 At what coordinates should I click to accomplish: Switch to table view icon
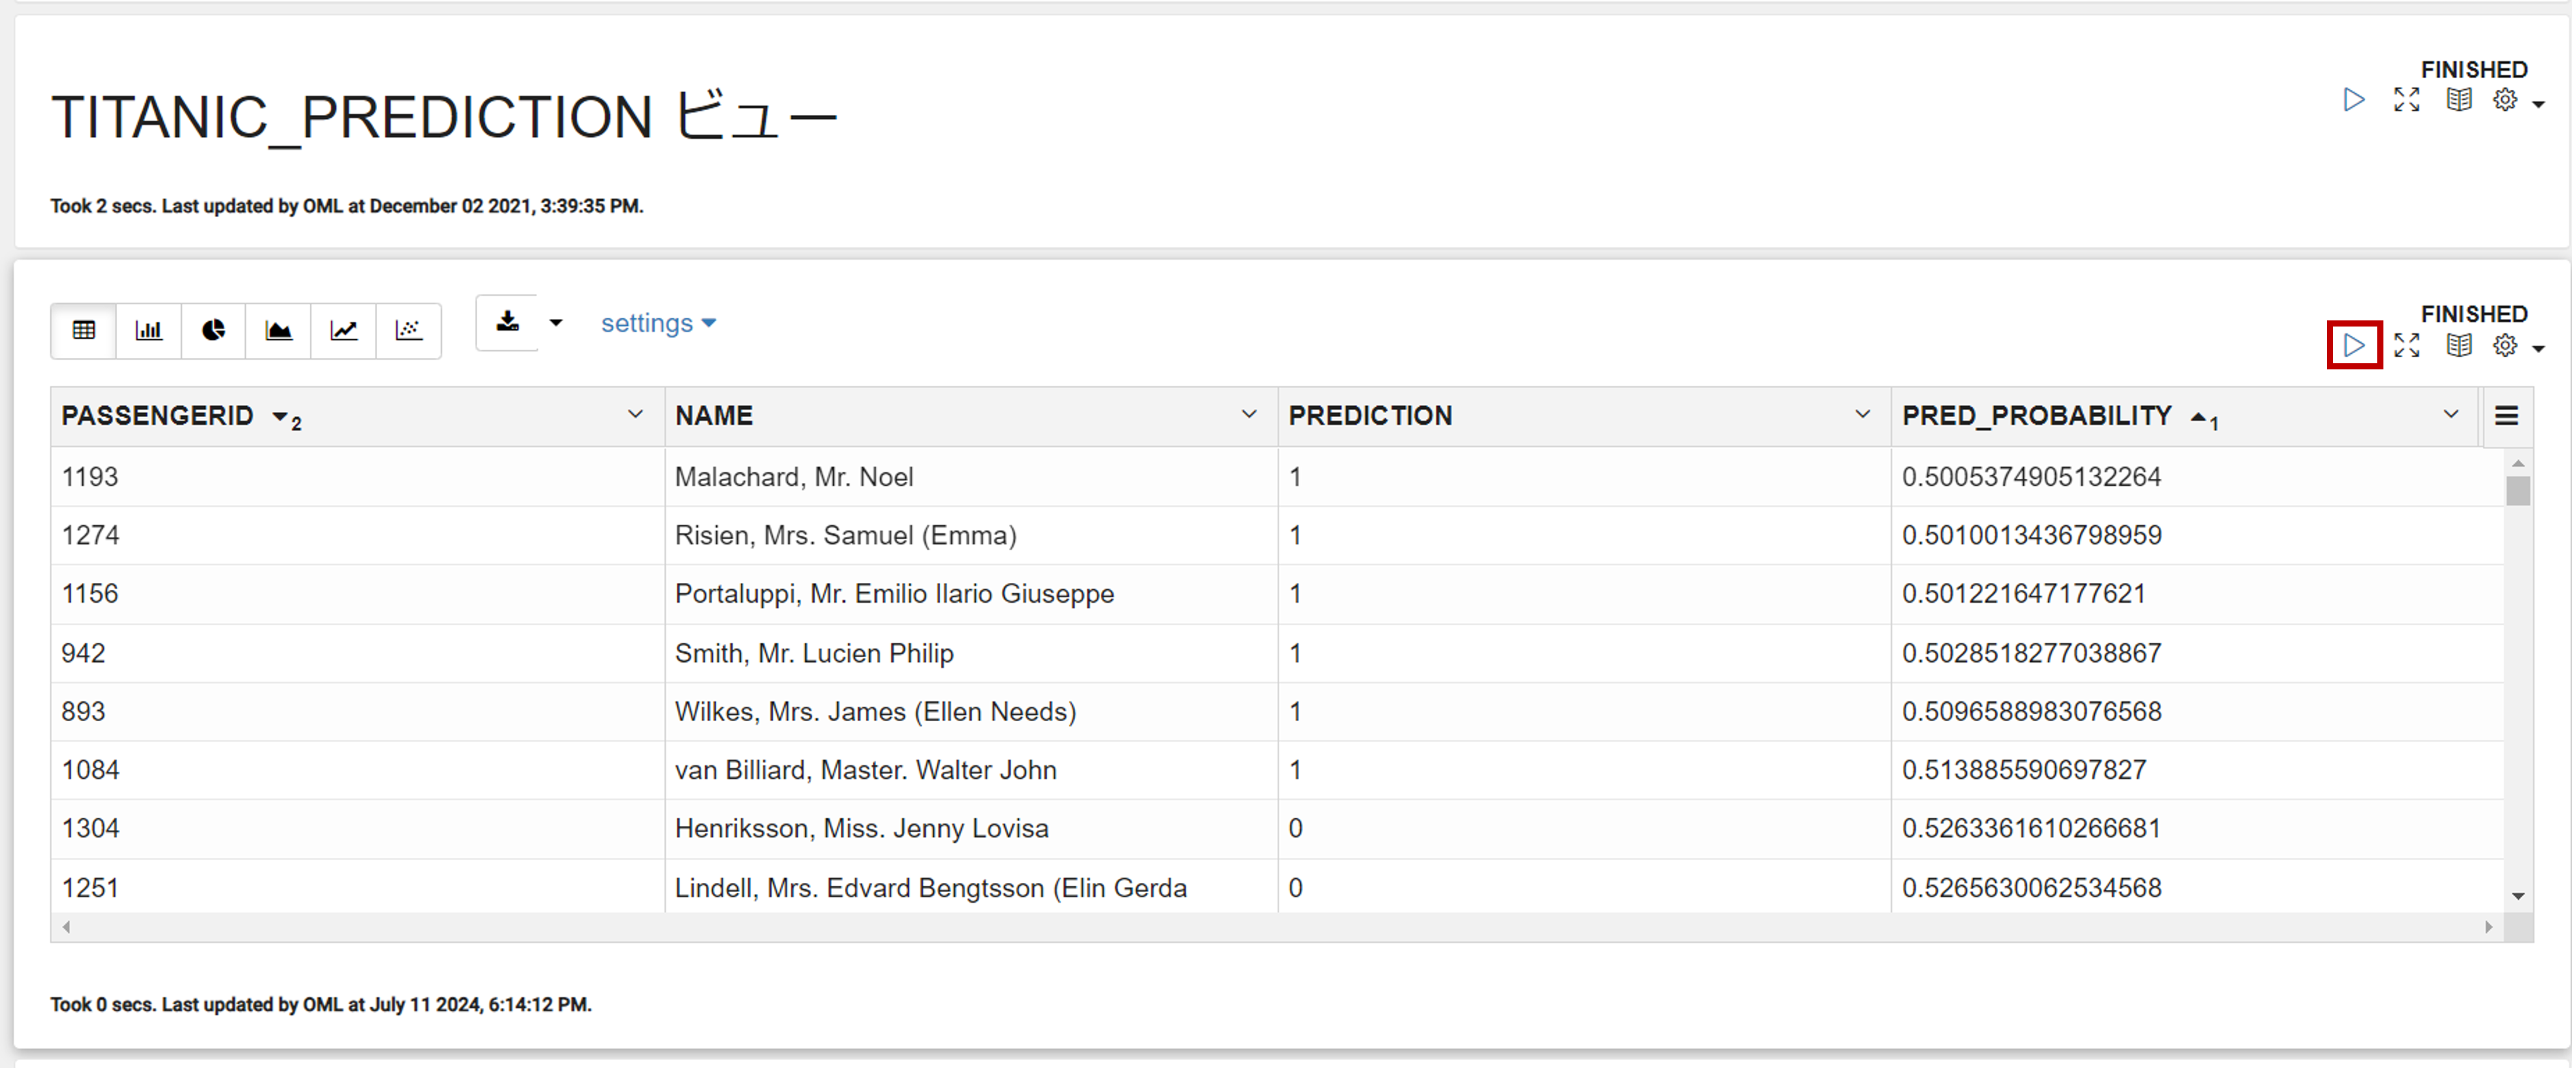[84, 331]
